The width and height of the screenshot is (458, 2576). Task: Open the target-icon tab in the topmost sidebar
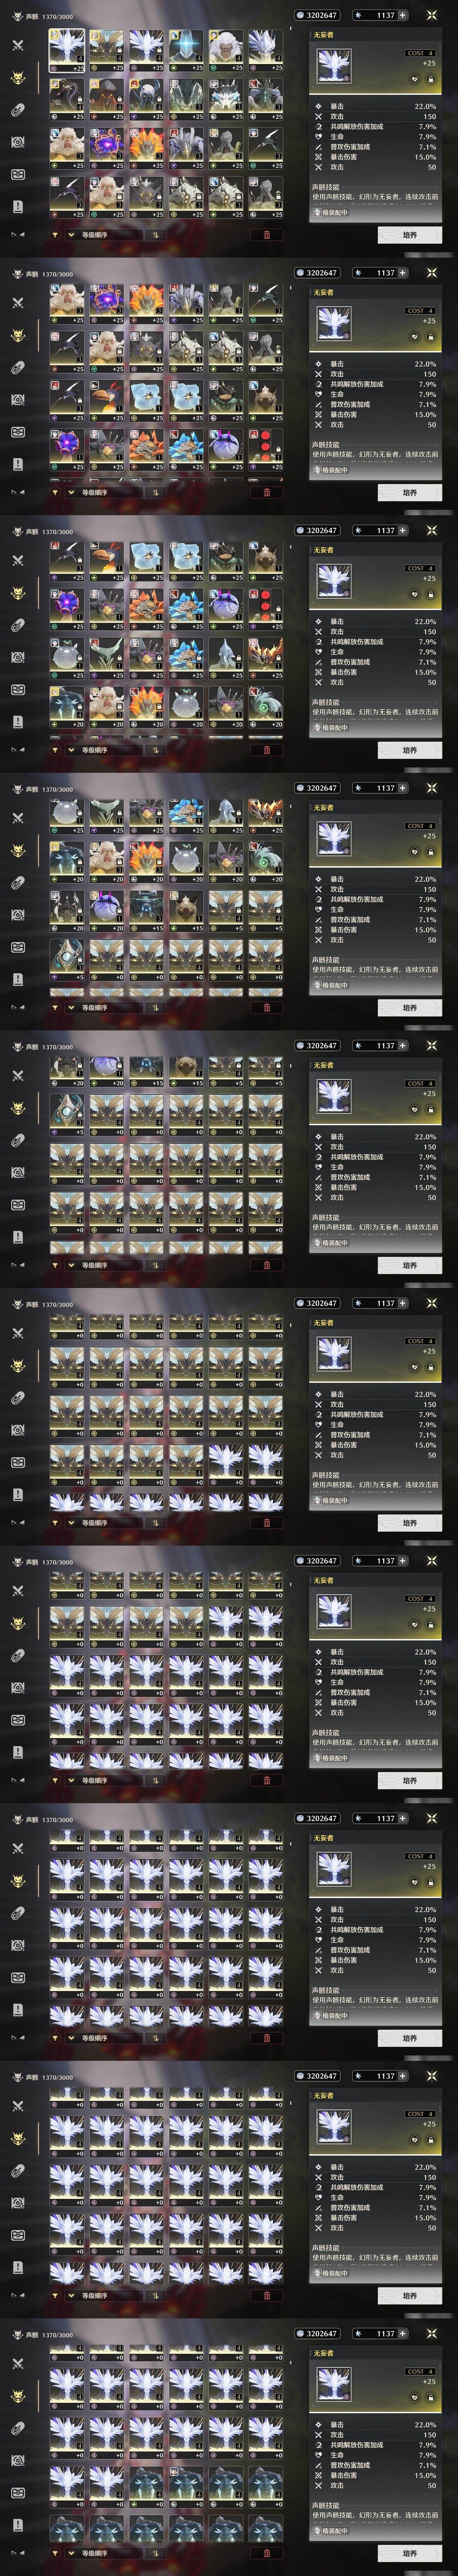click(x=17, y=142)
